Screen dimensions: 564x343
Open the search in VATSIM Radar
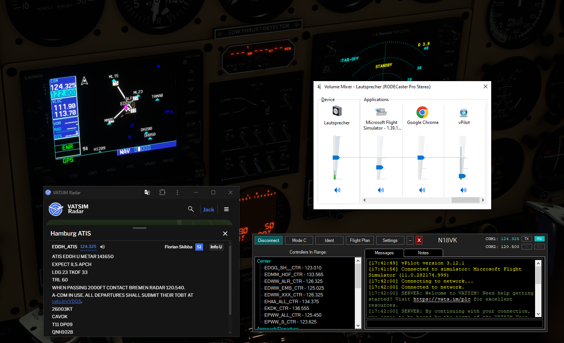click(191, 209)
